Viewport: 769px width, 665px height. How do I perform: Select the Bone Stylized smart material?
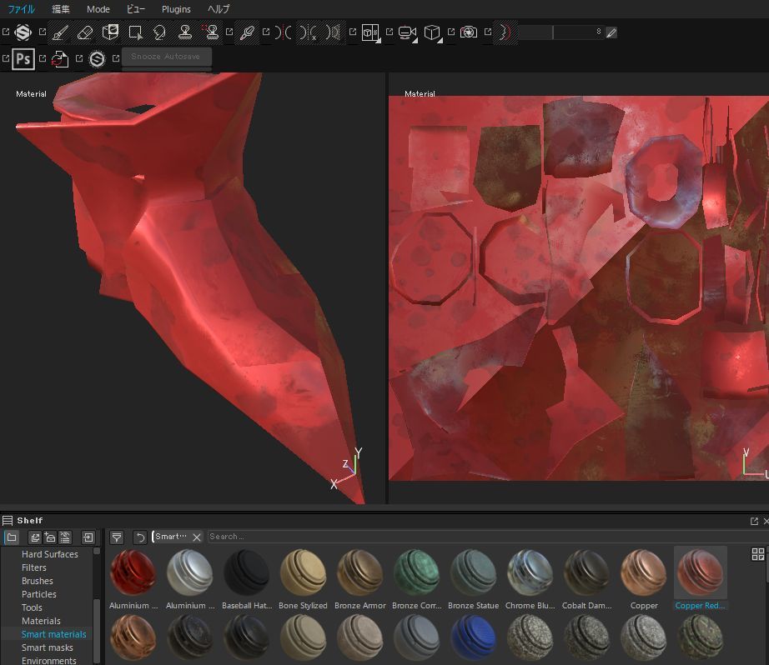click(x=303, y=579)
